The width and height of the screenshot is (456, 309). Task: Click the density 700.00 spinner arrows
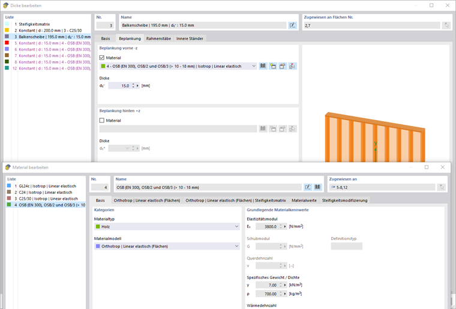point(281,293)
